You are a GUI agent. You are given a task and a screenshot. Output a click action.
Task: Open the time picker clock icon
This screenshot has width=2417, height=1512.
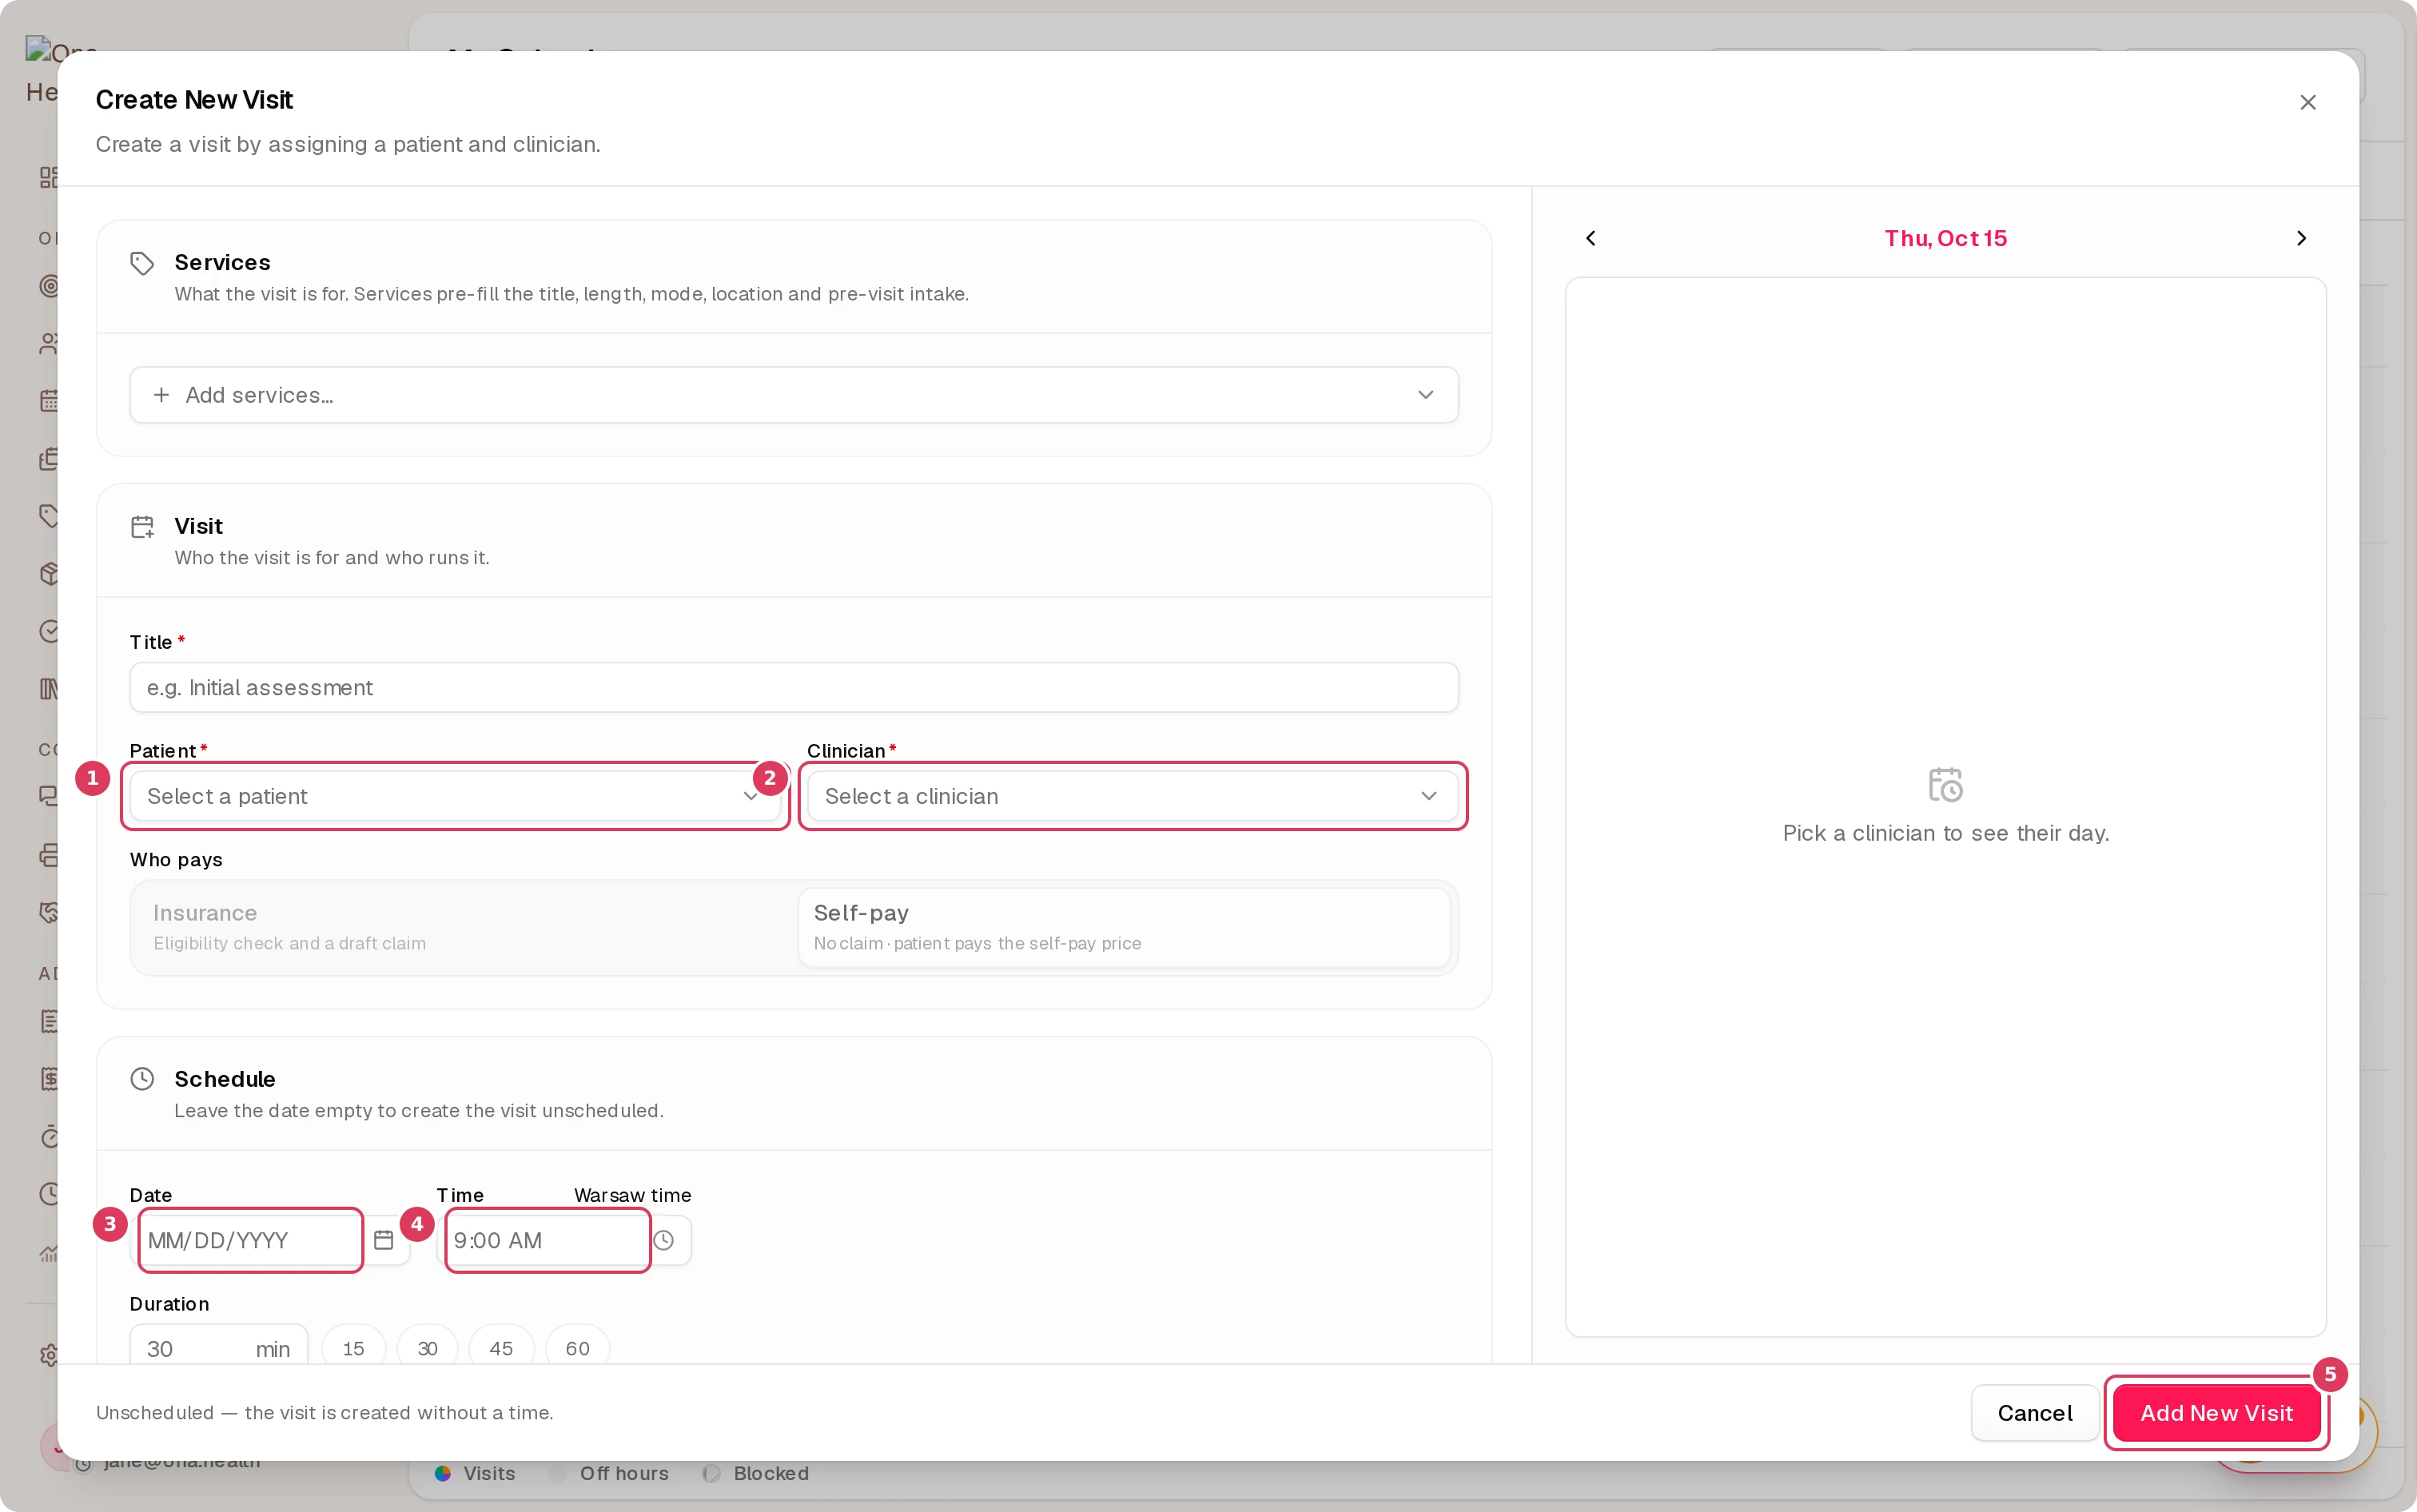click(664, 1240)
